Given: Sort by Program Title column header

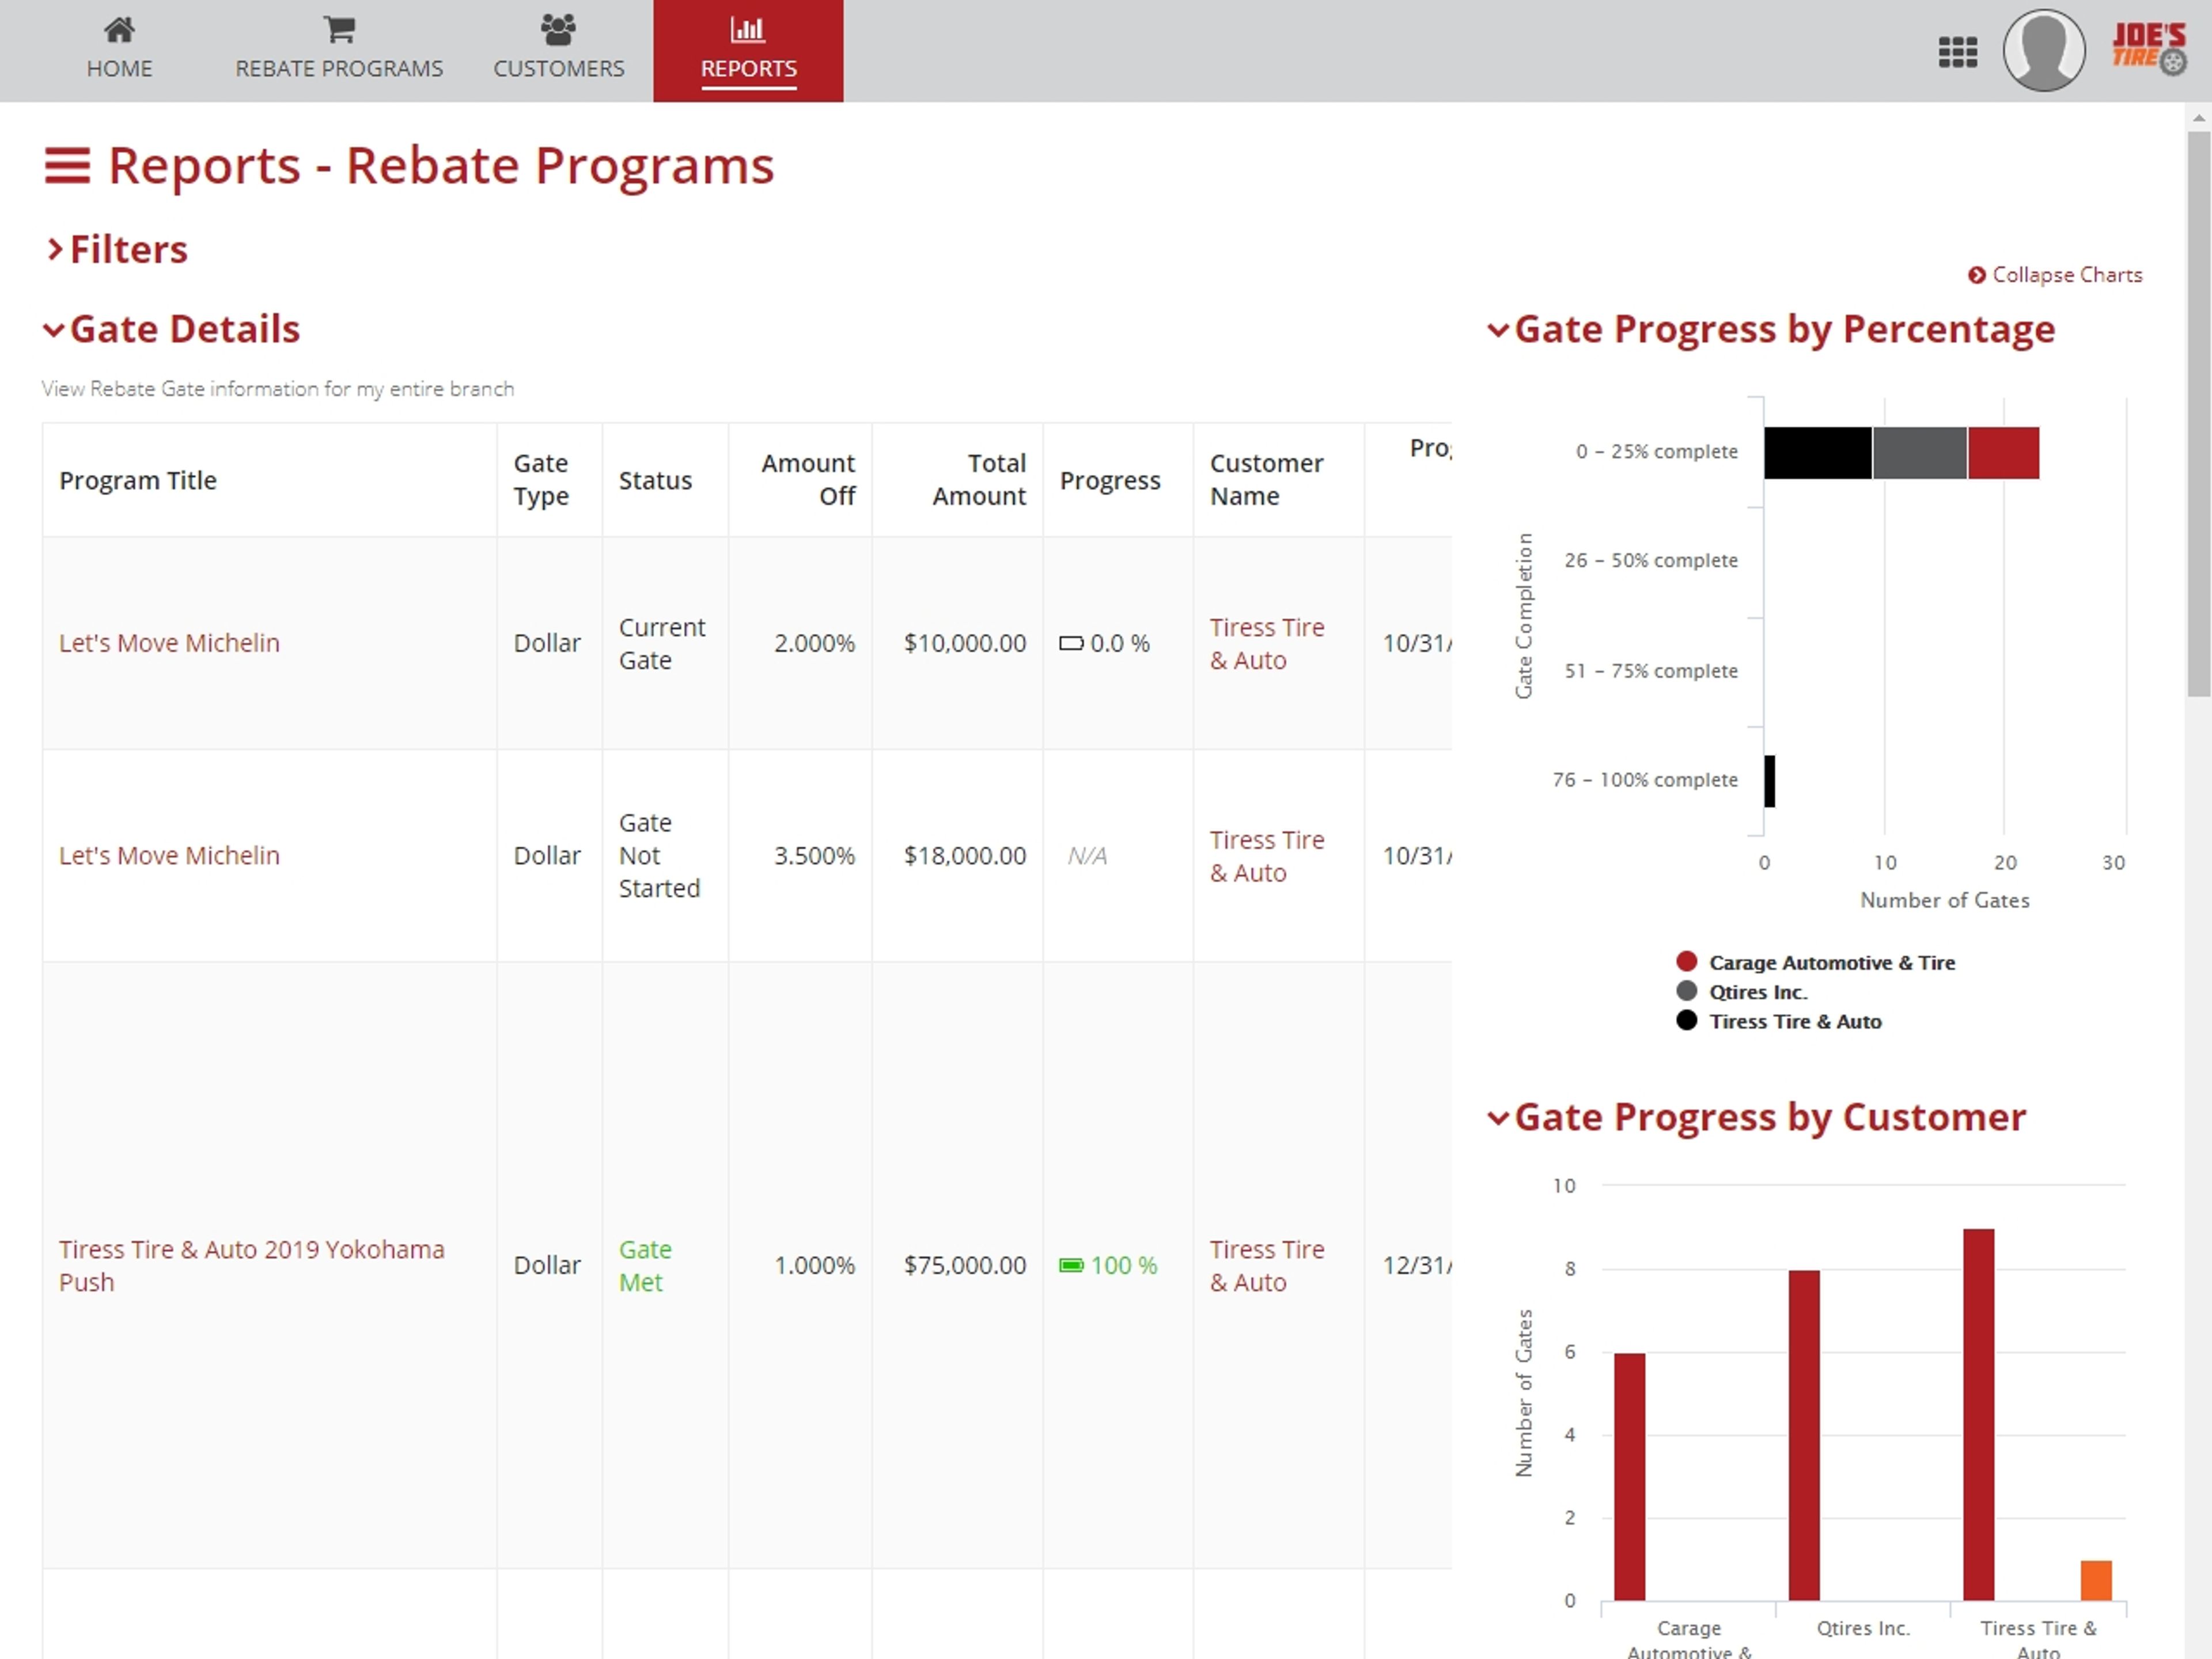Looking at the screenshot, I should coord(269,480).
